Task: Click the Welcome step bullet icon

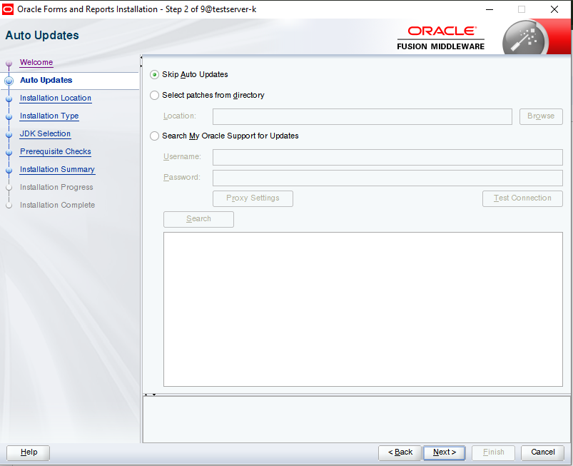Action: click(x=9, y=64)
